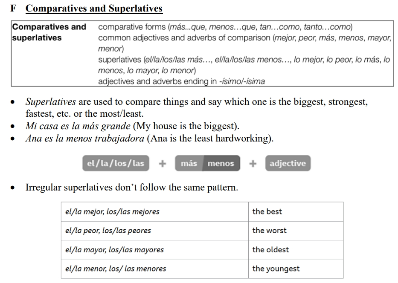
Task: Click the italic word 'Superlatives' in first bullet
Action: pos(51,102)
